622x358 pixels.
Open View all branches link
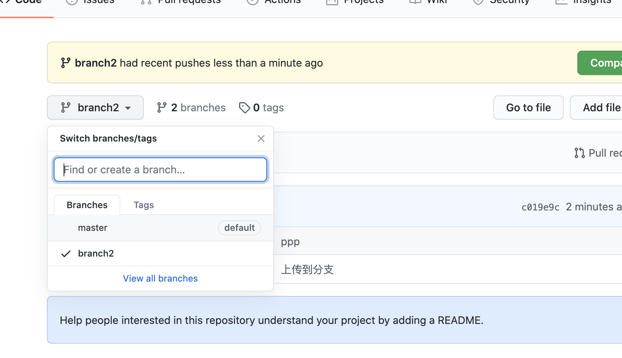tap(160, 279)
